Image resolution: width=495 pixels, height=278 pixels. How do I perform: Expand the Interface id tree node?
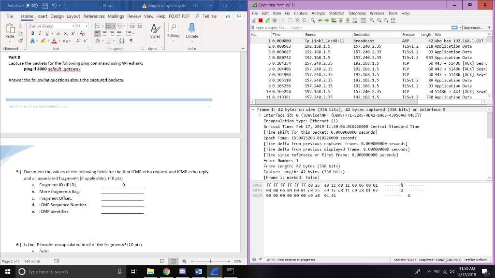260,115
